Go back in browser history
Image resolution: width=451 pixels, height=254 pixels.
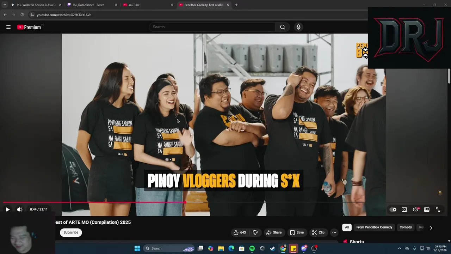[x=5, y=15]
